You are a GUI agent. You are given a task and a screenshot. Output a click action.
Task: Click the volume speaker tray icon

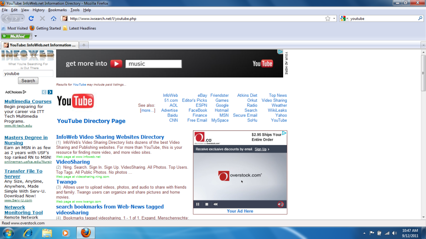[x=394, y=233]
